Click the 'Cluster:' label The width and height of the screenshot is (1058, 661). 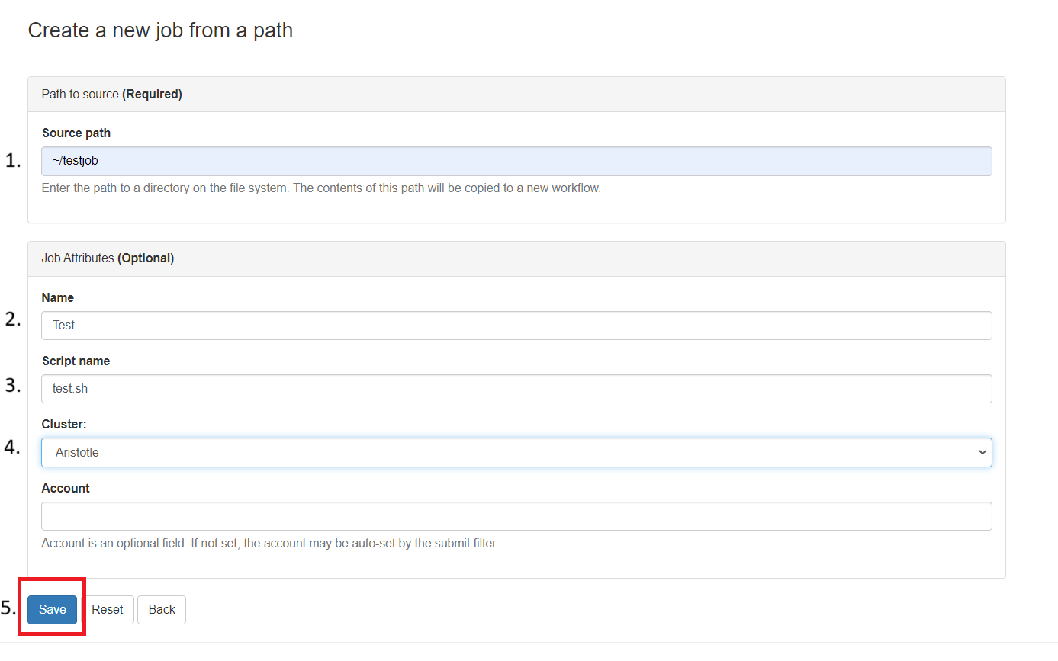click(64, 425)
